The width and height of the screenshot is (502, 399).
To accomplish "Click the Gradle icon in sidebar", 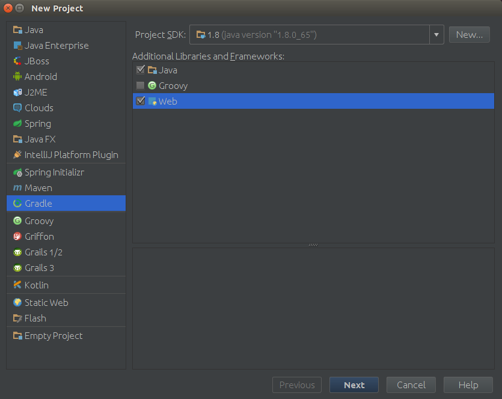I will tap(17, 203).
